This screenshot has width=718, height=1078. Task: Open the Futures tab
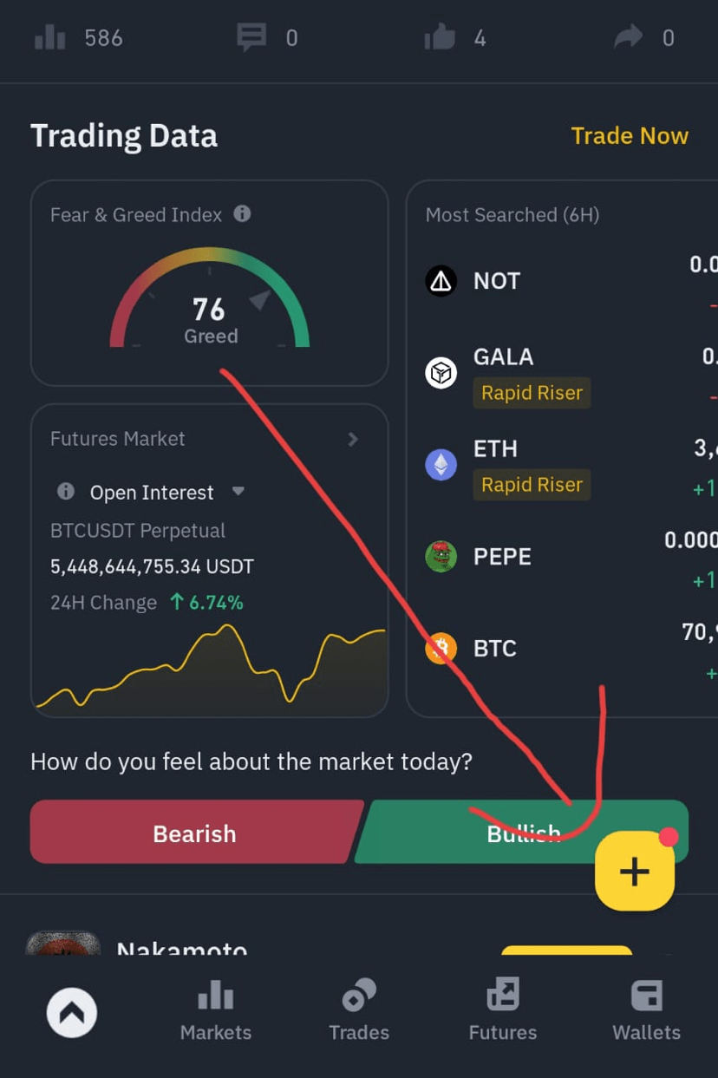pyautogui.click(x=503, y=1011)
